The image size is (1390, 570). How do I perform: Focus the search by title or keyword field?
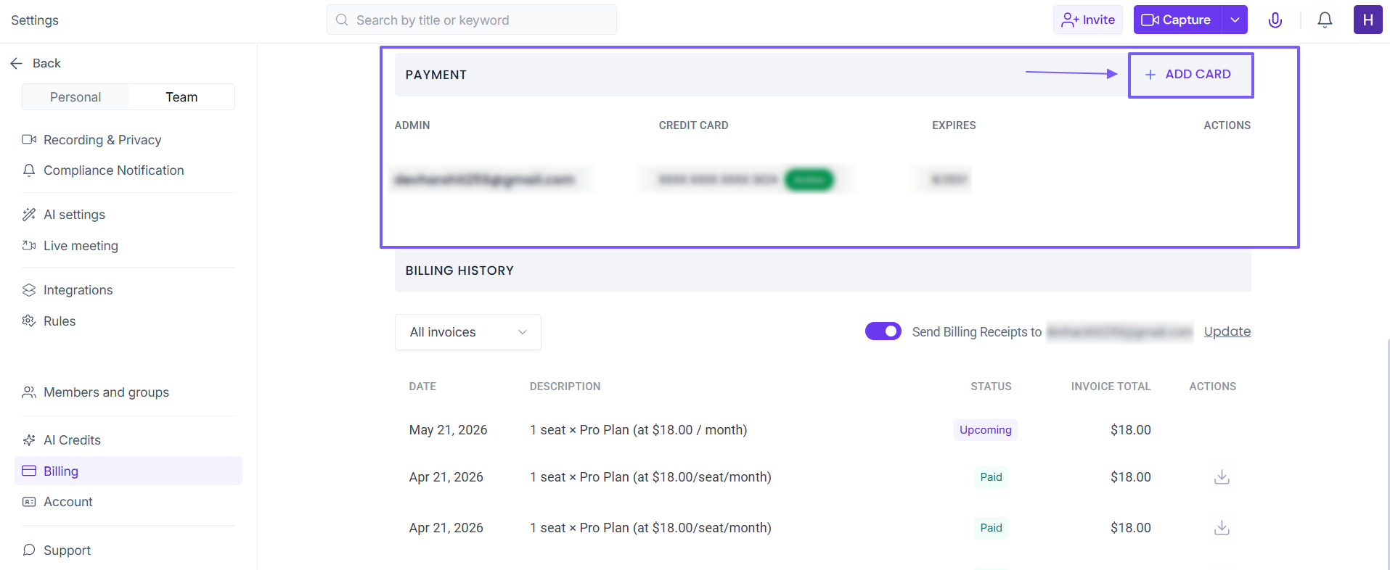(472, 20)
